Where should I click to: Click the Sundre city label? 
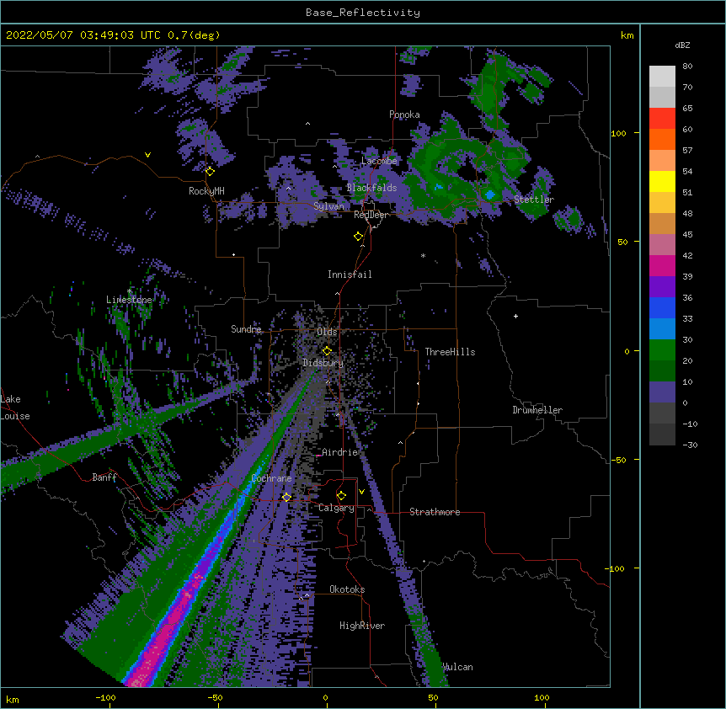[x=246, y=329]
